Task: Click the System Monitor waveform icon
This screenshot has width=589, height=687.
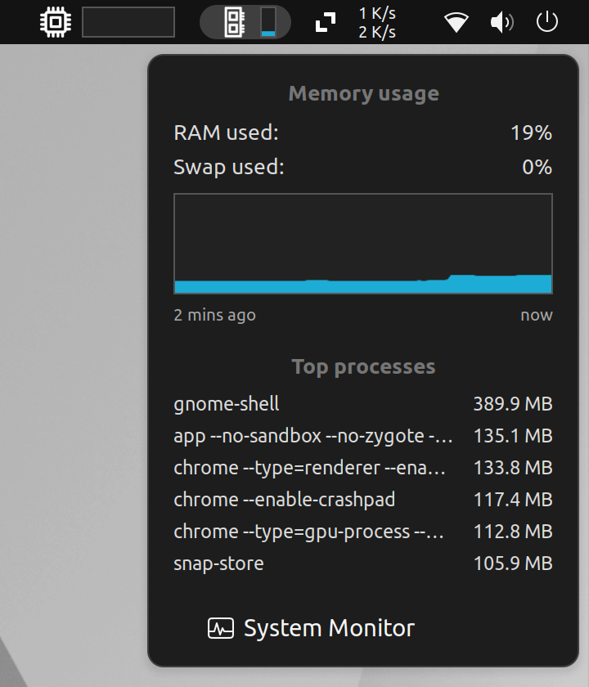Action: 220,629
